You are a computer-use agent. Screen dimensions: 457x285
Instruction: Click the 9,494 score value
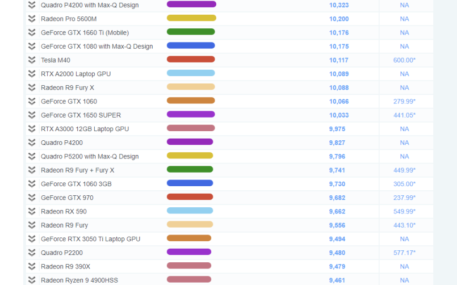click(337, 239)
